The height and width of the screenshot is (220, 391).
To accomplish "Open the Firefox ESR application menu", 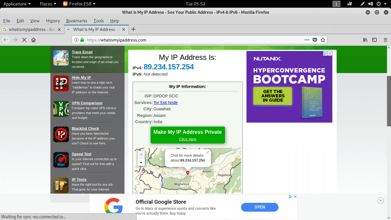I will point(79,4).
